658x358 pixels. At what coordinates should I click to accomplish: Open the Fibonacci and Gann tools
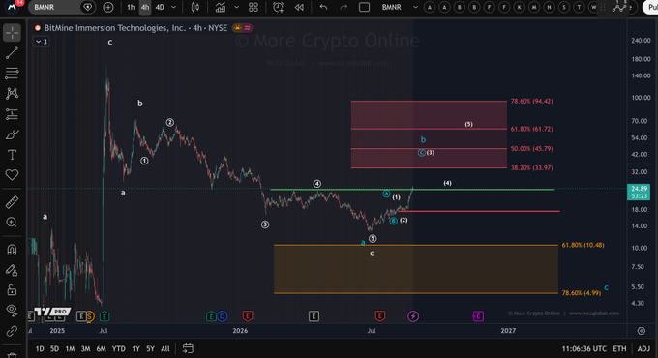coord(12,73)
